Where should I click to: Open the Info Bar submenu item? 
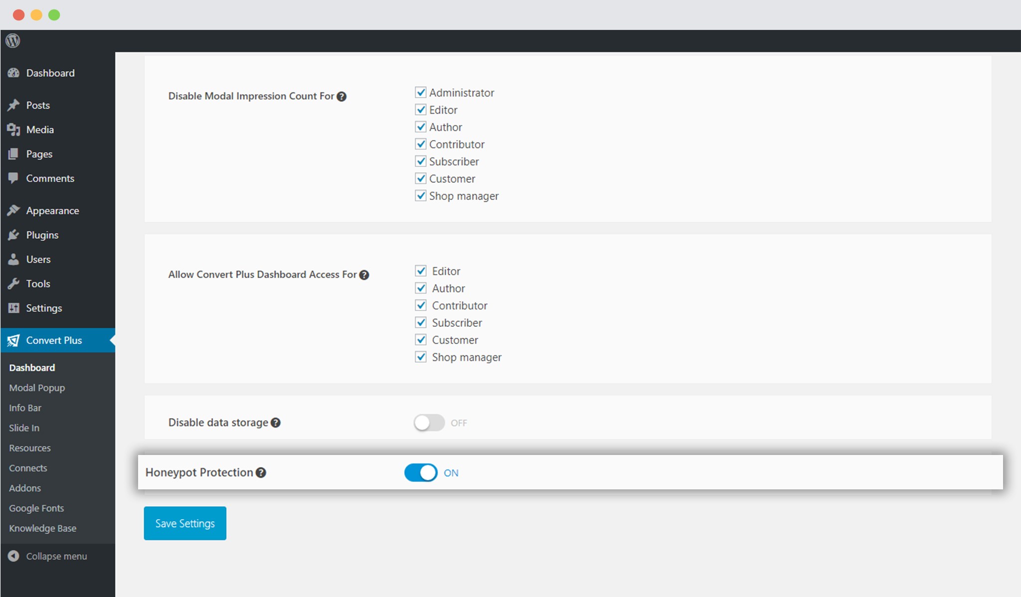point(25,408)
